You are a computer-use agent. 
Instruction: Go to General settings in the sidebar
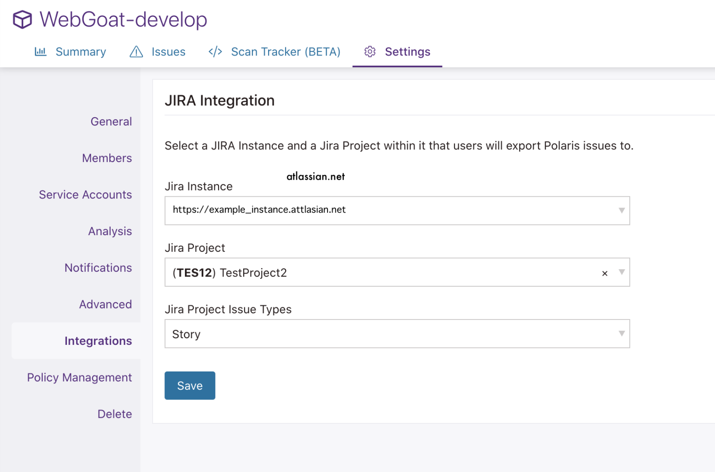tap(111, 121)
